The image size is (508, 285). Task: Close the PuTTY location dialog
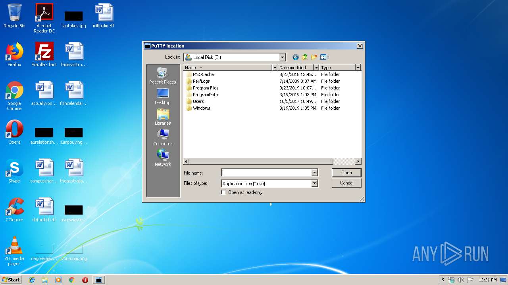[x=360, y=46]
